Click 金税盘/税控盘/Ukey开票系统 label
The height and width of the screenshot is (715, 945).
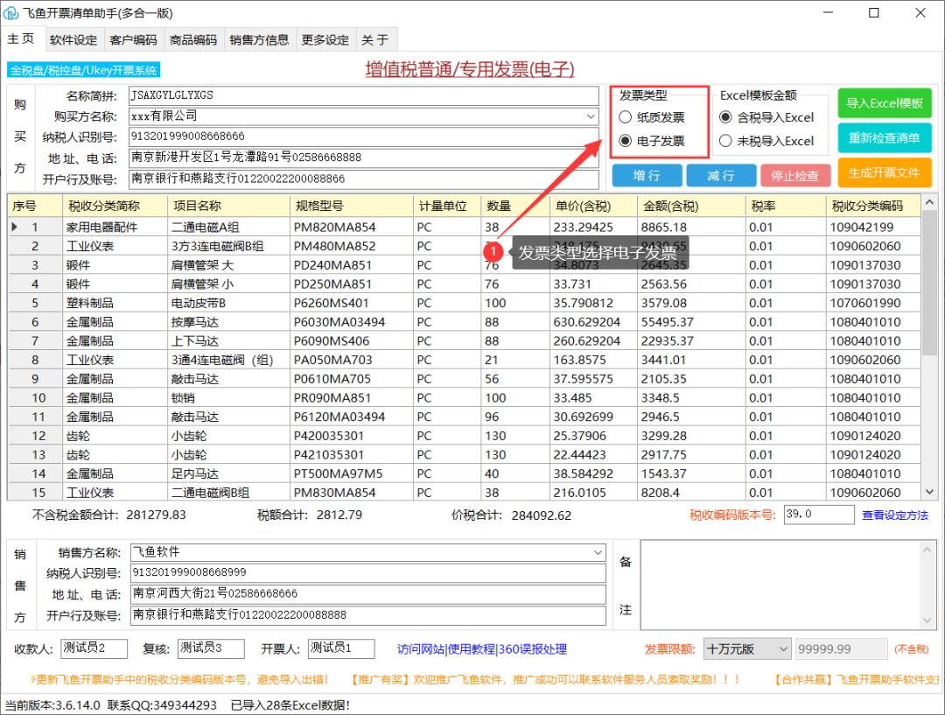84,71
